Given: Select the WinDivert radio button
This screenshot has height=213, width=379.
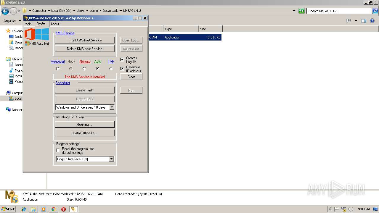Looking at the screenshot, I should click(58, 69).
